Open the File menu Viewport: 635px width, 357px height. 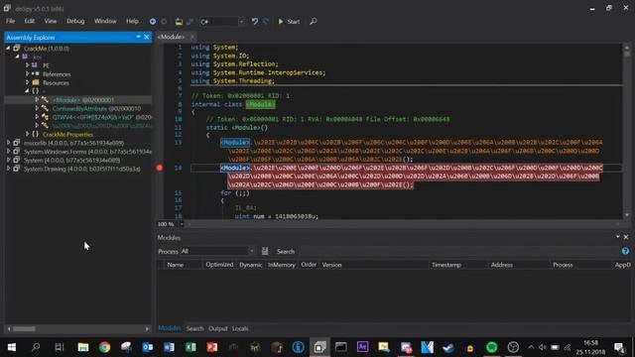tap(11, 21)
